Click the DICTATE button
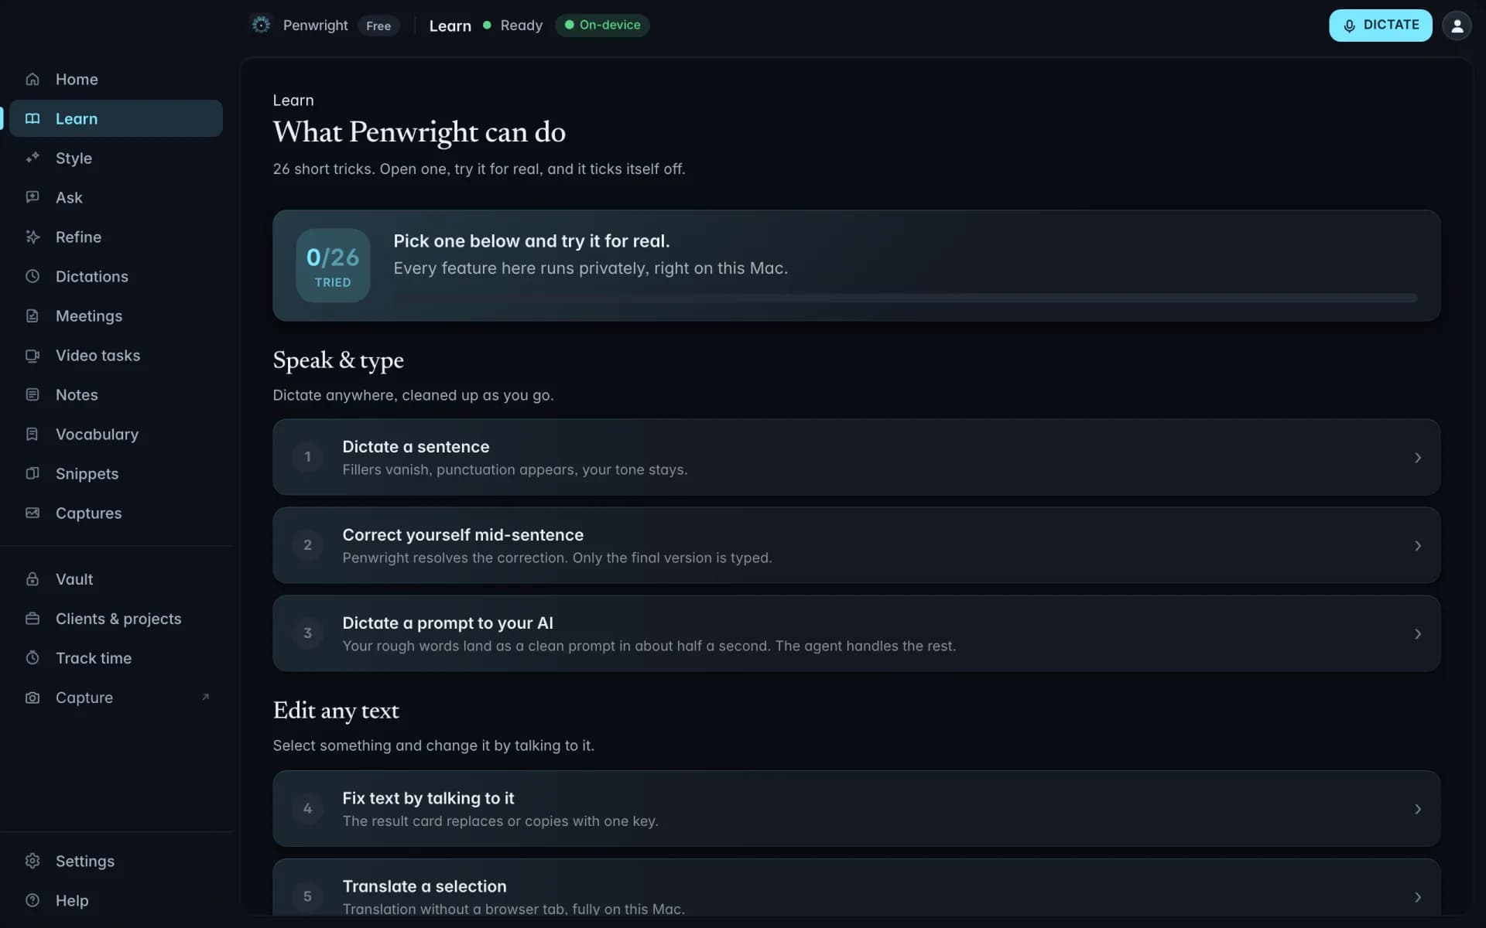This screenshot has width=1486, height=928. pyautogui.click(x=1380, y=26)
